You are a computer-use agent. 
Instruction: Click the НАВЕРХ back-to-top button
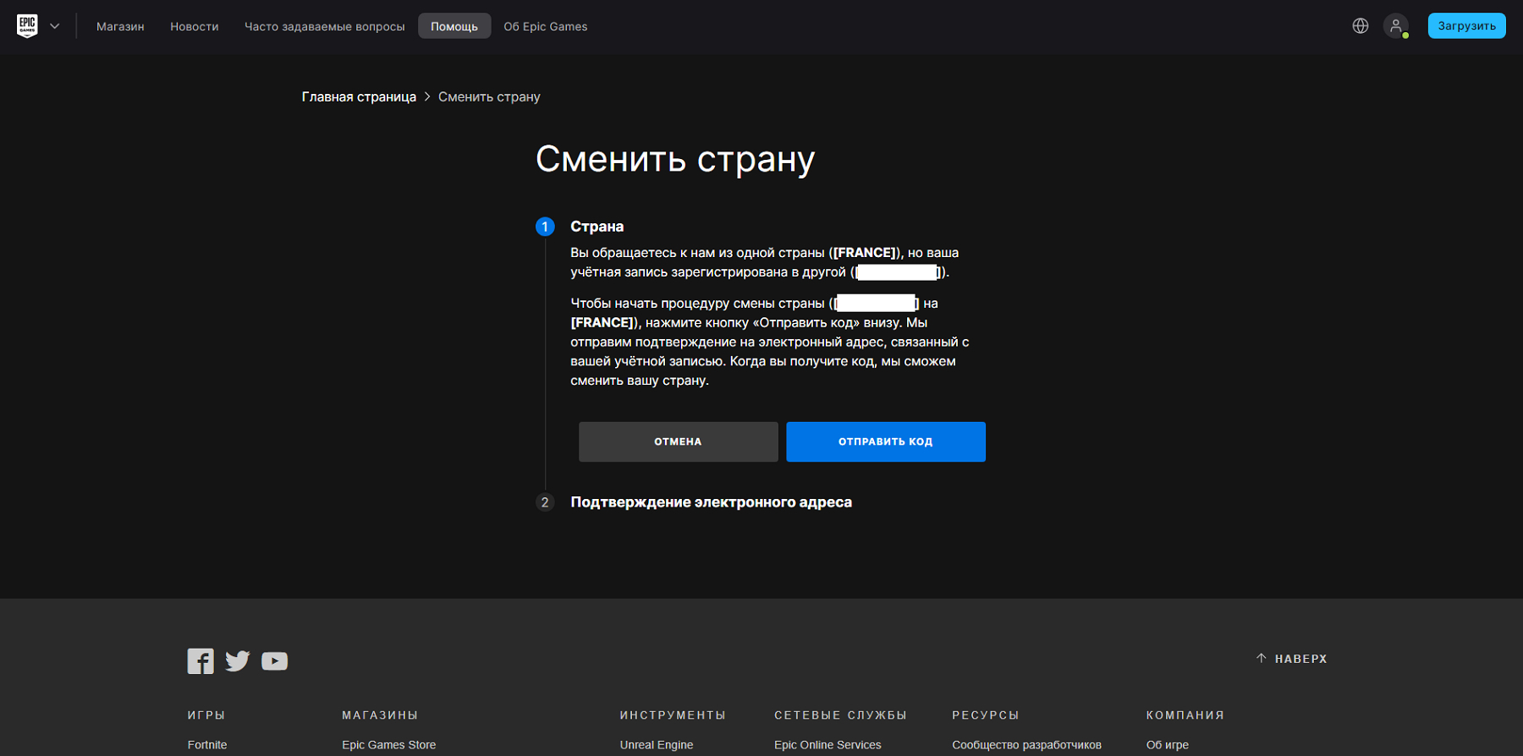[x=1292, y=659]
